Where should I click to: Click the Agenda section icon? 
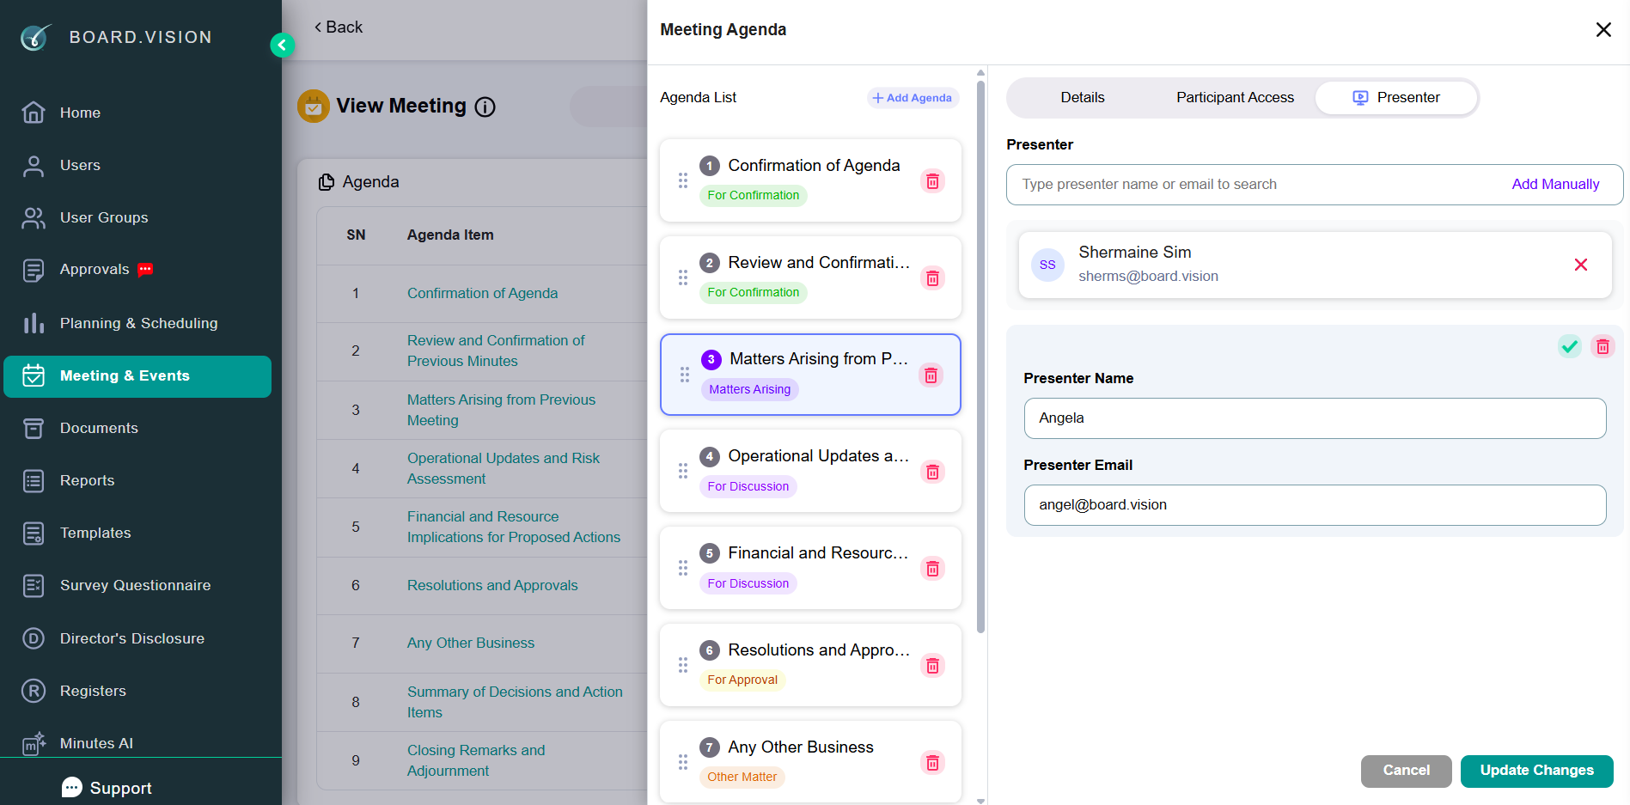pos(327,182)
